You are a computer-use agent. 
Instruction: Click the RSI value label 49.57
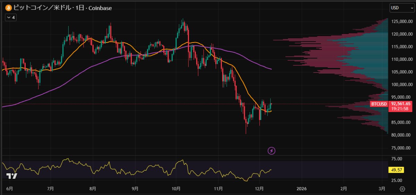pyautogui.click(x=396, y=170)
